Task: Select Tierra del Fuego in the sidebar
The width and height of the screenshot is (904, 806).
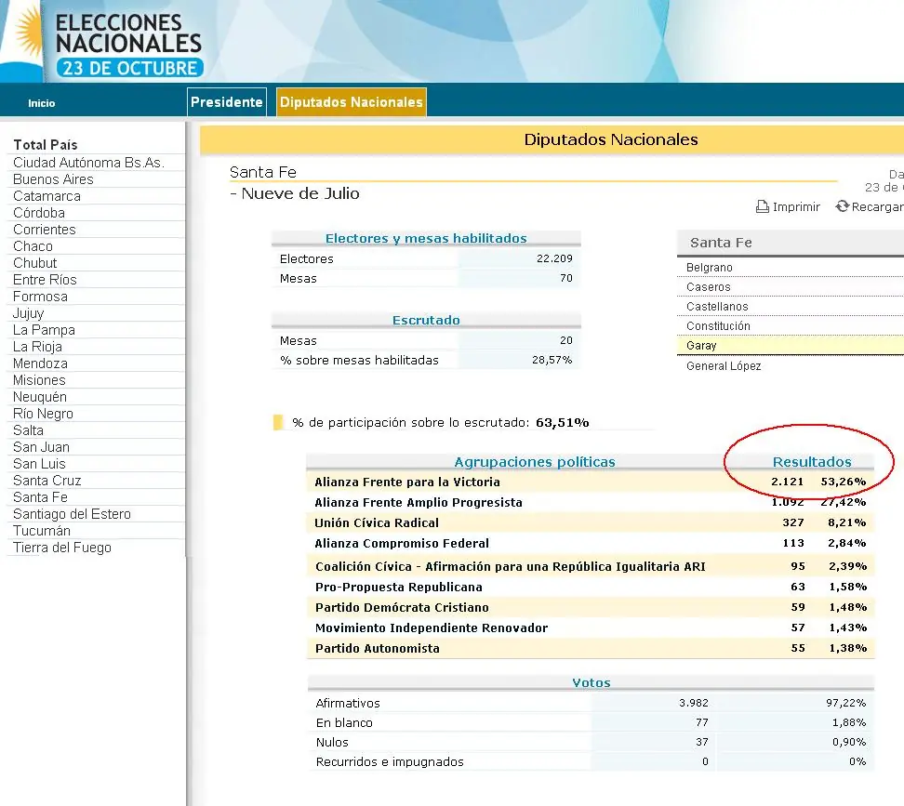Action: tap(62, 548)
